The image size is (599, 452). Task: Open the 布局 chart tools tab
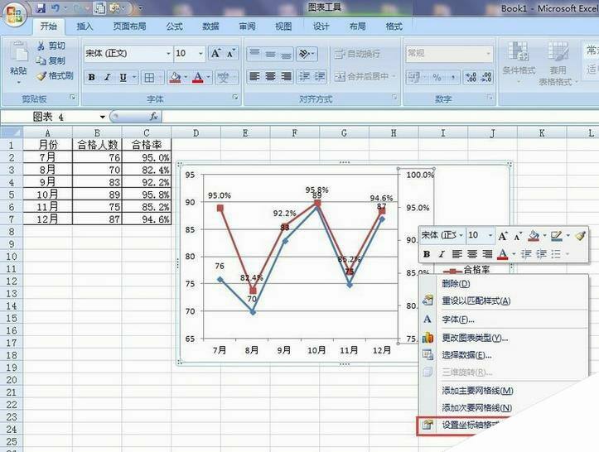(x=357, y=26)
